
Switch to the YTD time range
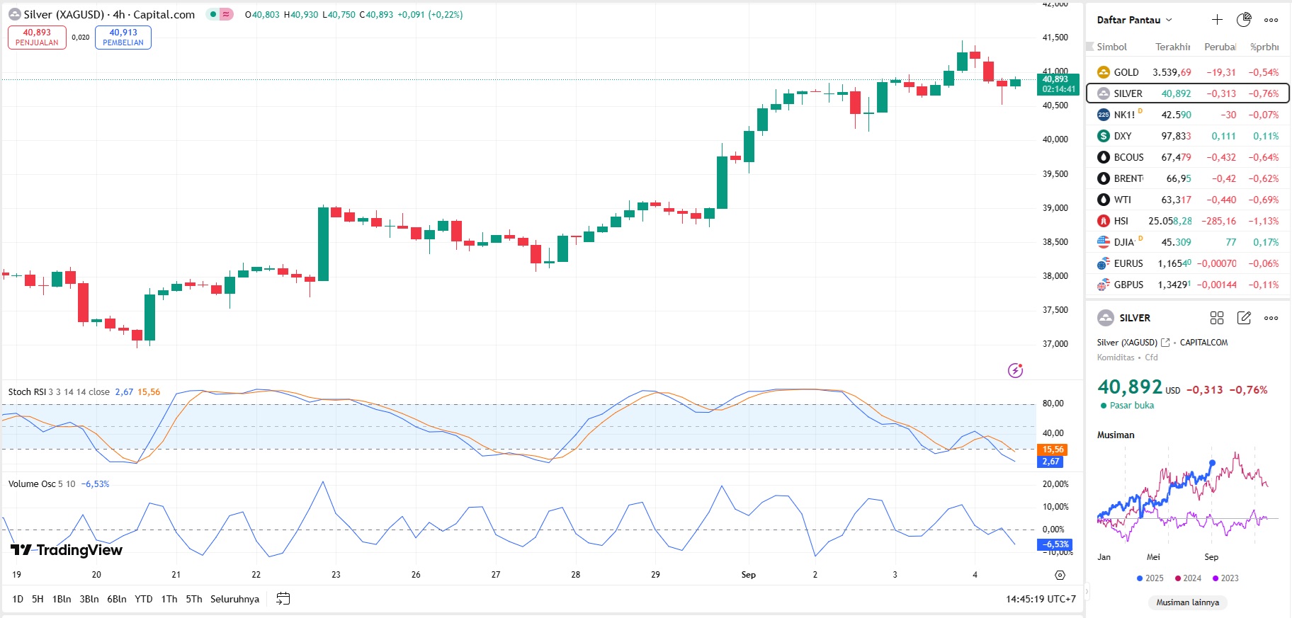pos(144,599)
